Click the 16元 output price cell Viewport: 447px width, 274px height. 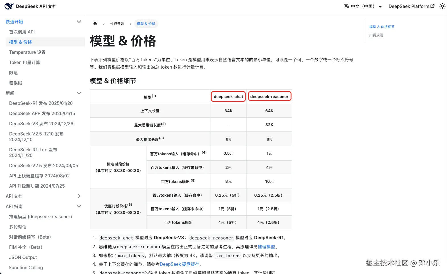pos(269,181)
